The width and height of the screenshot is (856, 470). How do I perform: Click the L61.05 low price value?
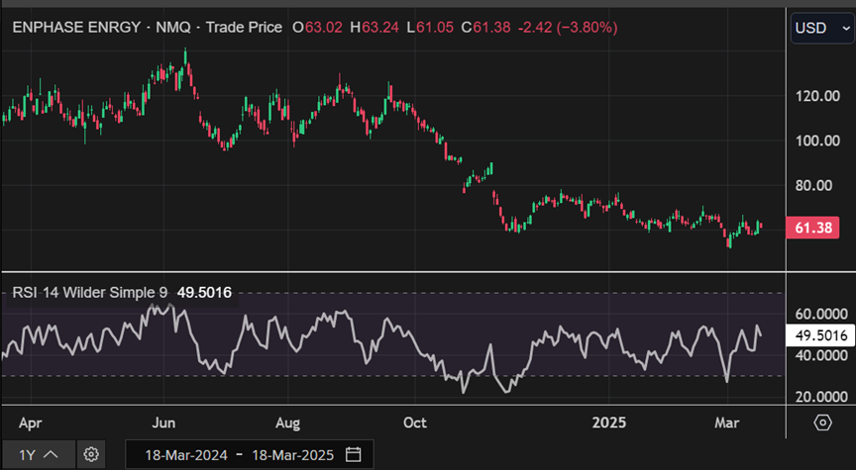430,28
